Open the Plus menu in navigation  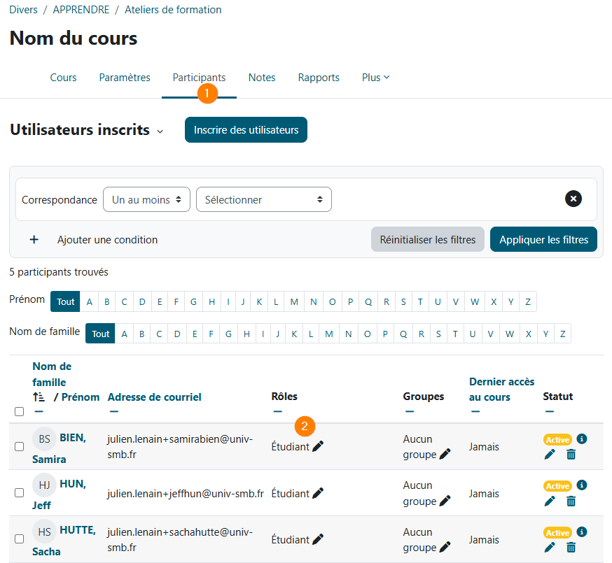pyautogui.click(x=375, y=77)
